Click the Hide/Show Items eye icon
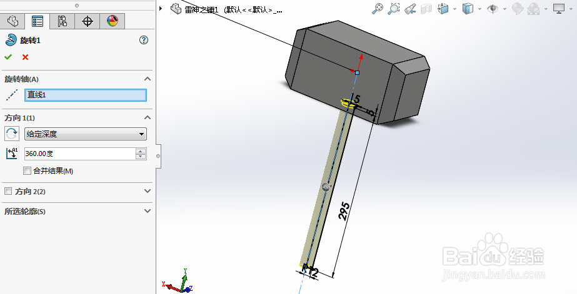The height and width of the screenshot is (294, 577). point(493,9)
